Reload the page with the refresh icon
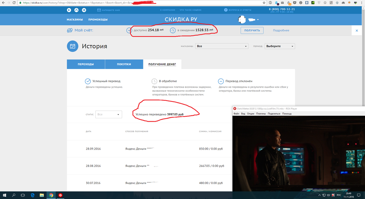This screenshot has width=365, height=199. (x=14, y=3)
